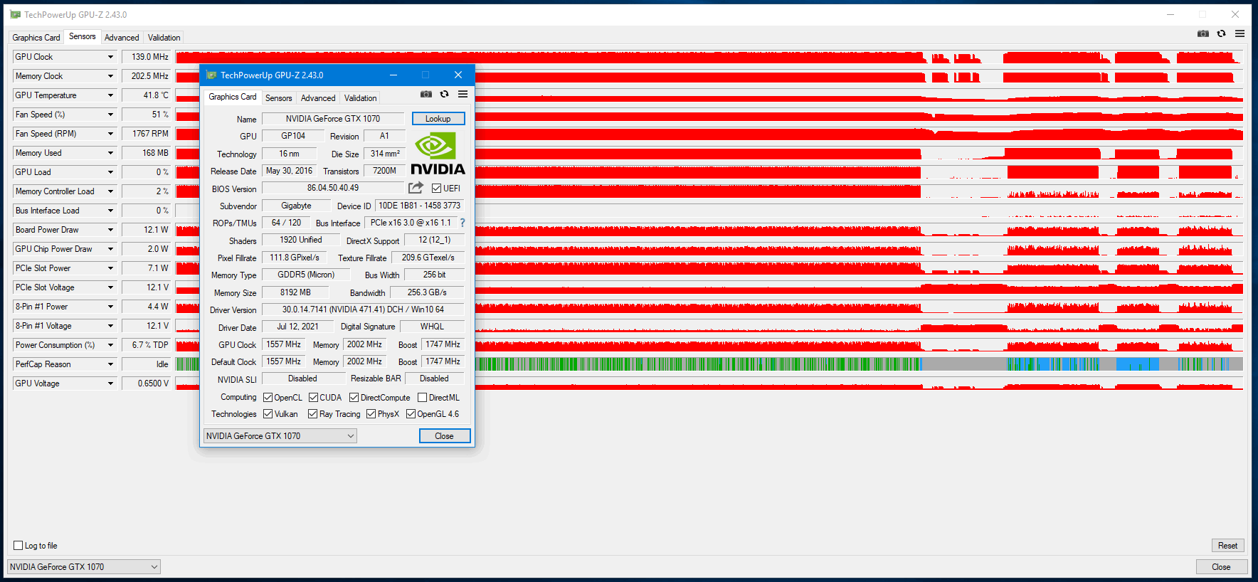Open PerfCap Reason sensor dropdown
Image resolution: width=1258 pixels, height=582 pixels.
click(x=110, y=364)
